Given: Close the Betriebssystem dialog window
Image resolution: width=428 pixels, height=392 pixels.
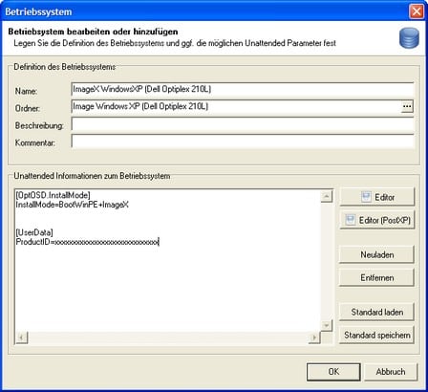Looking at the screenshot, I should (417, 11).
